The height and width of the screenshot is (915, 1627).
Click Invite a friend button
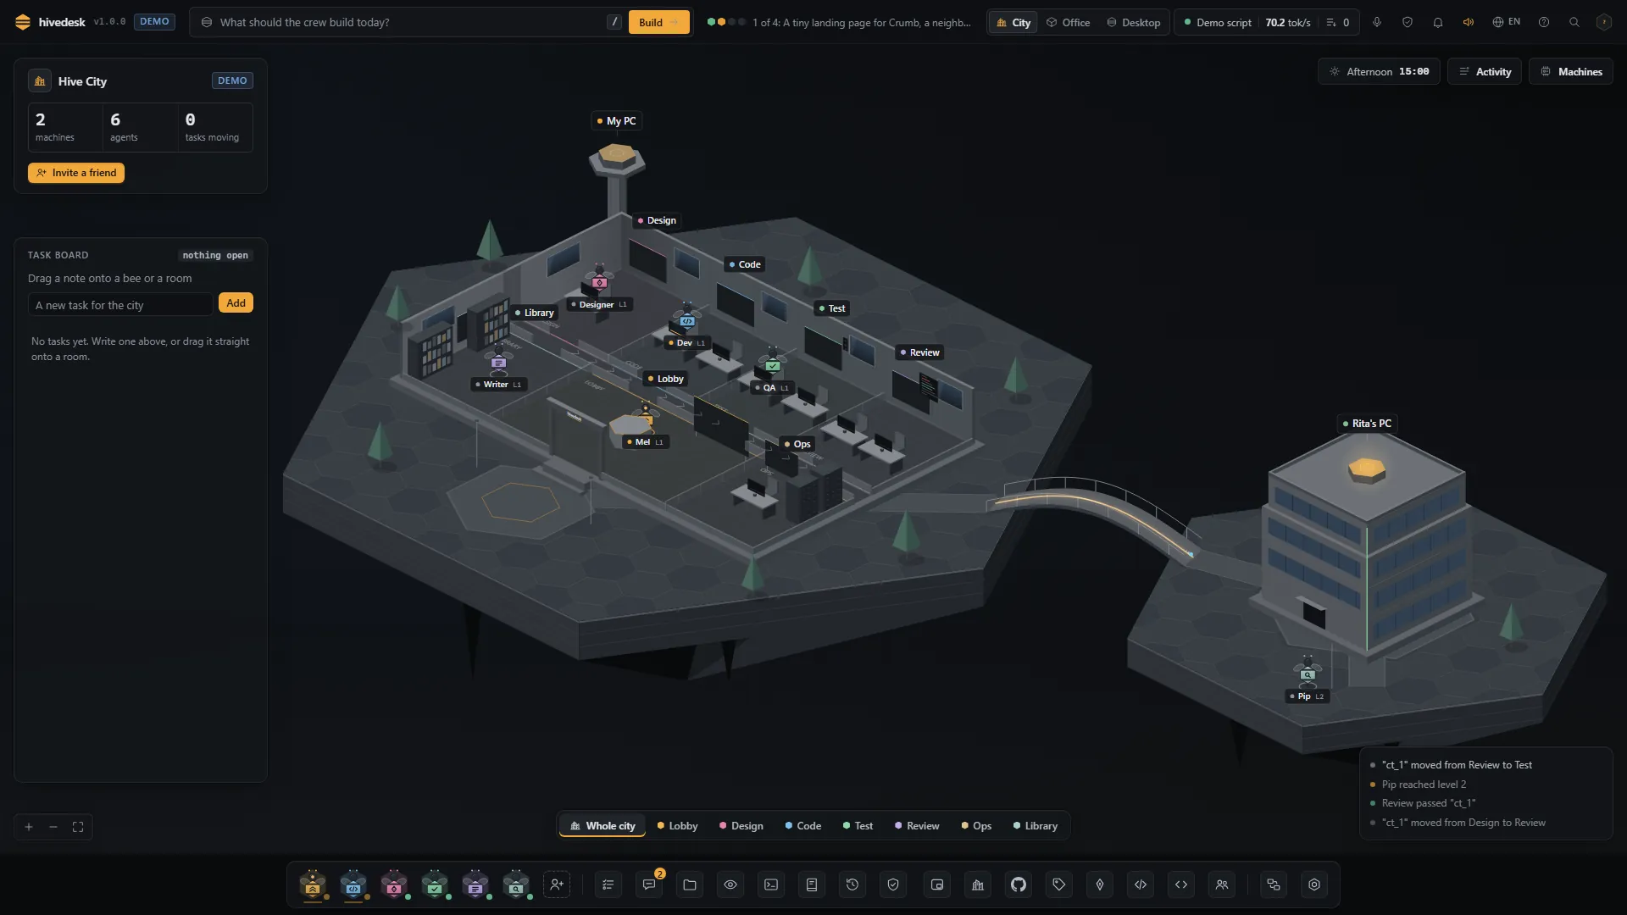click(x=76, y=173)
